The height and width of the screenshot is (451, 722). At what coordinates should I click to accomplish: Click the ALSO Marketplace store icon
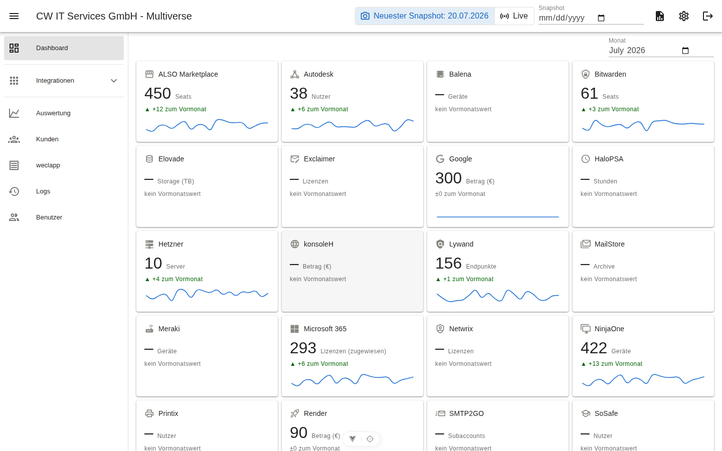pos(149,74)
